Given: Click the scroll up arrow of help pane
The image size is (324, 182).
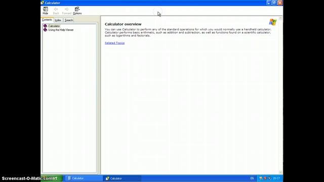Looking at the screenshot, I should 280,18.
